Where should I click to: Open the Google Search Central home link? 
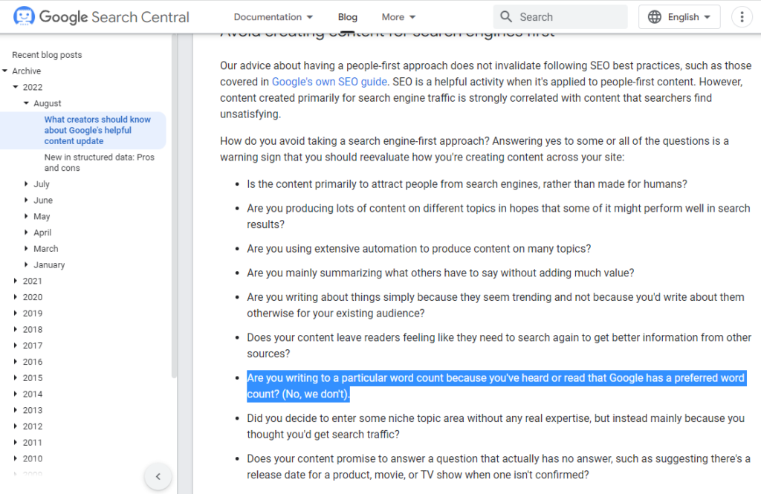(101, 16)
